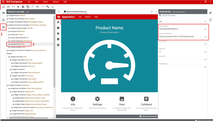Select gc-widget-menubar #mb outline item

[17, 57]
